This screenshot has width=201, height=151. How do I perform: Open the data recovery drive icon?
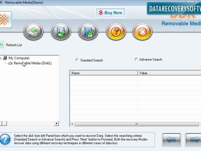33,32
